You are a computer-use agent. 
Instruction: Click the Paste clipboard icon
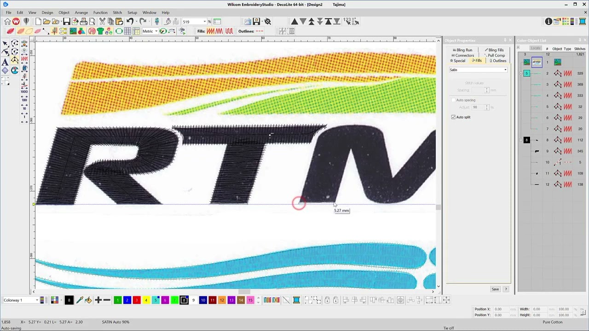pos(119,22)
